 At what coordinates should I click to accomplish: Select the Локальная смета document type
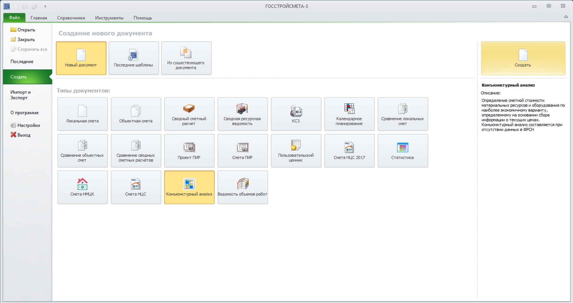(x=82, y=114)
